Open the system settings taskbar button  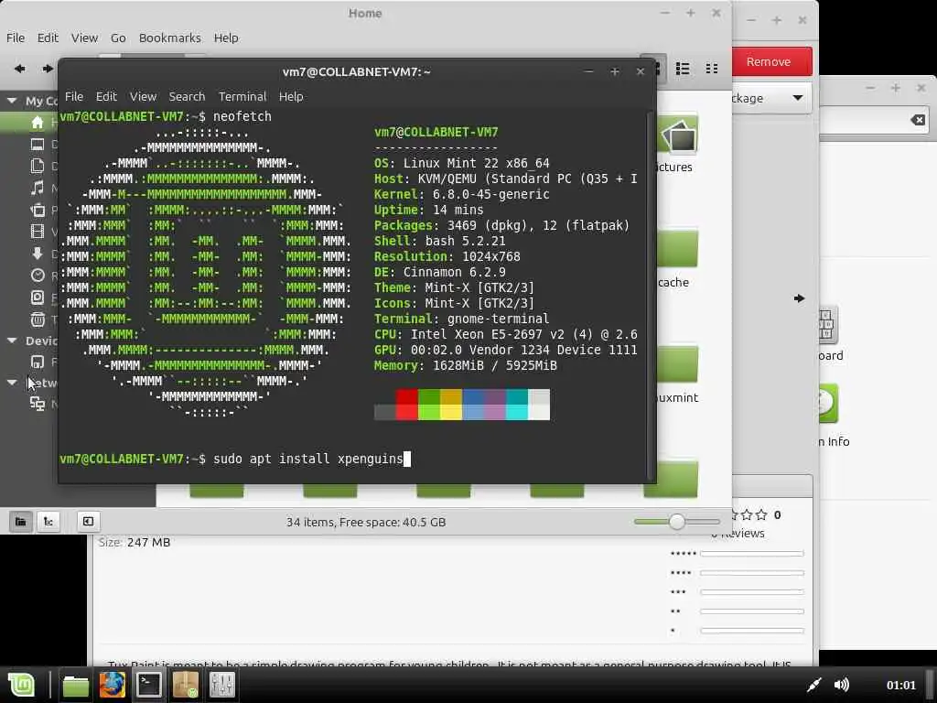221,685
